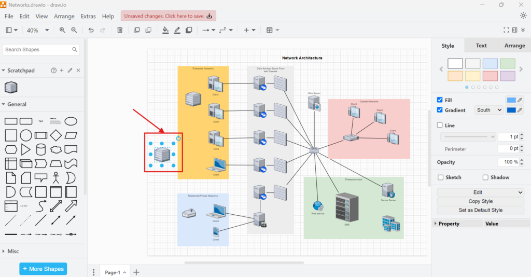
Task: Click the Line Color pencil icon
Action: pos(177,30)
